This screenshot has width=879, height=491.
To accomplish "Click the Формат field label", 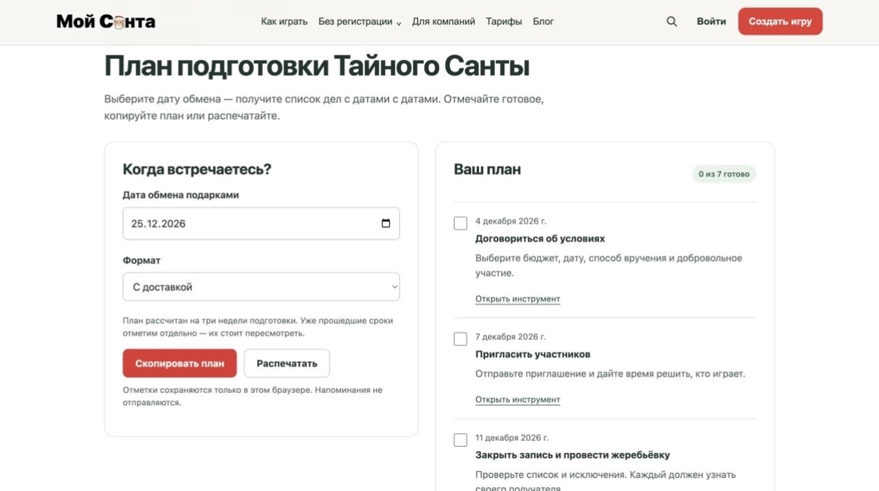I will point(142,260).
